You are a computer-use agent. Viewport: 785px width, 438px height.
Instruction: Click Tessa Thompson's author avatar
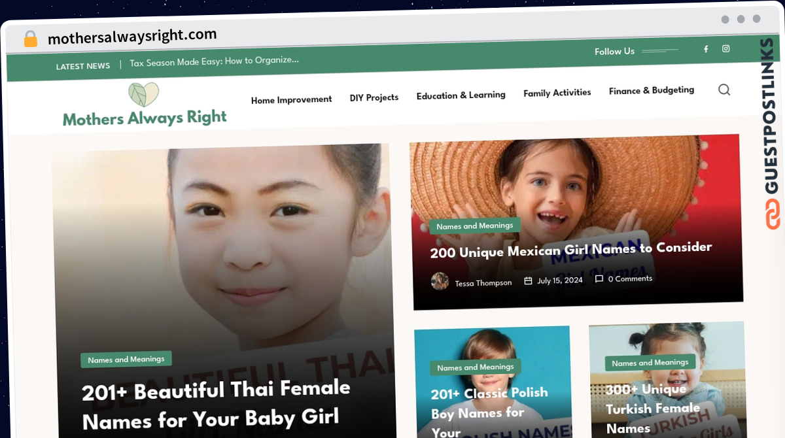coord(440,282)
